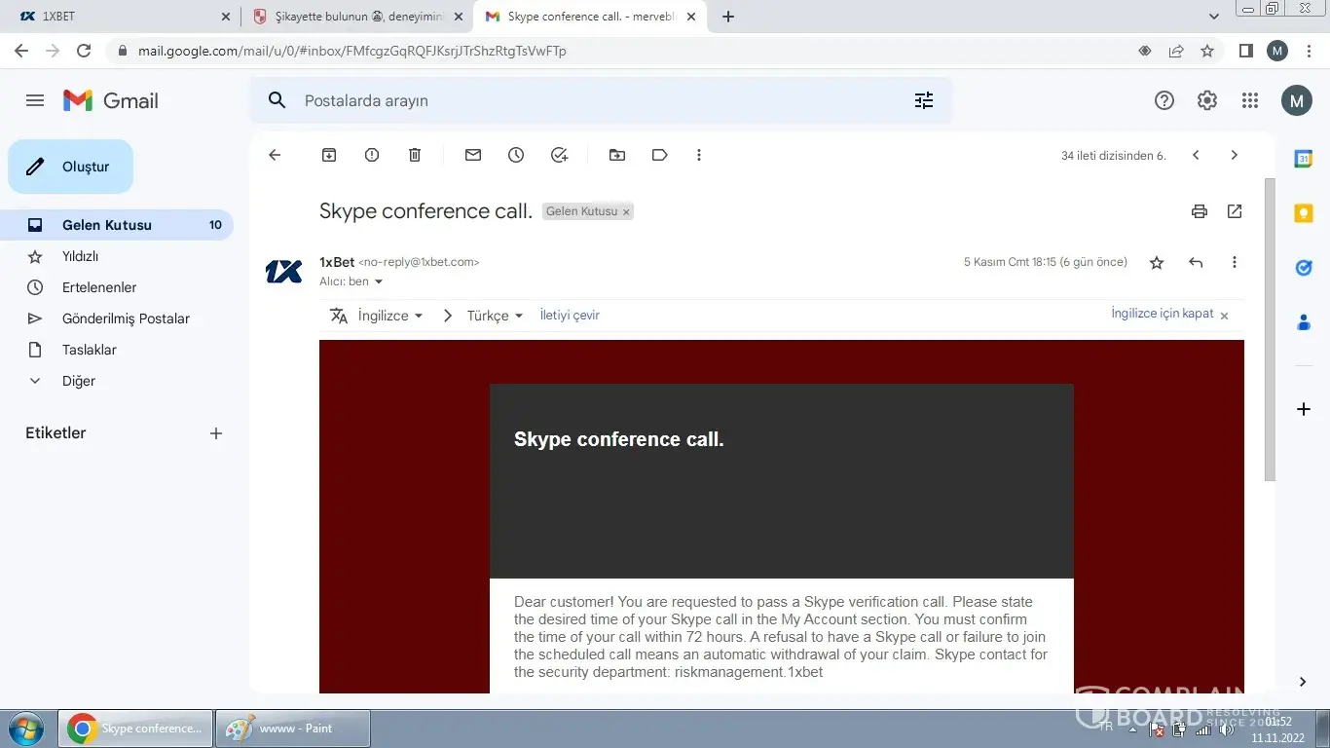The image size is (1330, 748).
Task: Reply to the 1xBet message
Action: tap(1196, 262)
